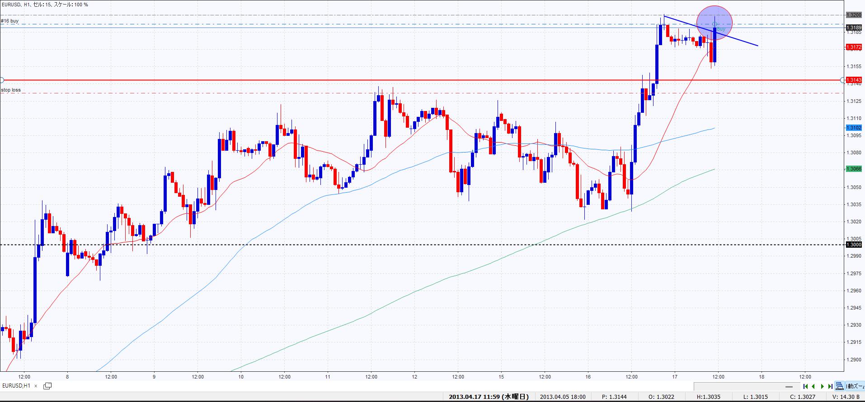
Task: Close the EURUSD,H1 tab
Action: coord(36,386)
